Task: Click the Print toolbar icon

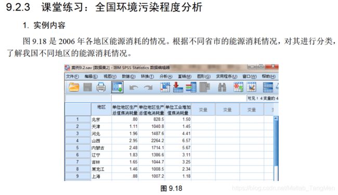Action: point(101,87)
